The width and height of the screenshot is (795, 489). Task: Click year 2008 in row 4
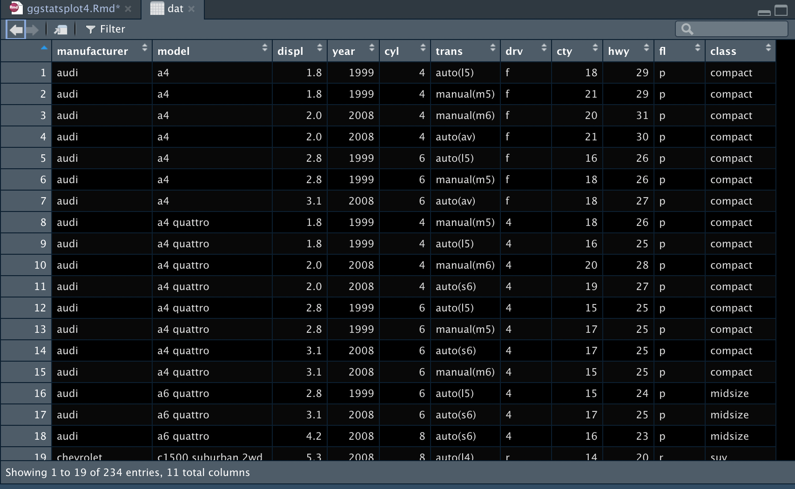pyautogui.click(x=362, y=137)
